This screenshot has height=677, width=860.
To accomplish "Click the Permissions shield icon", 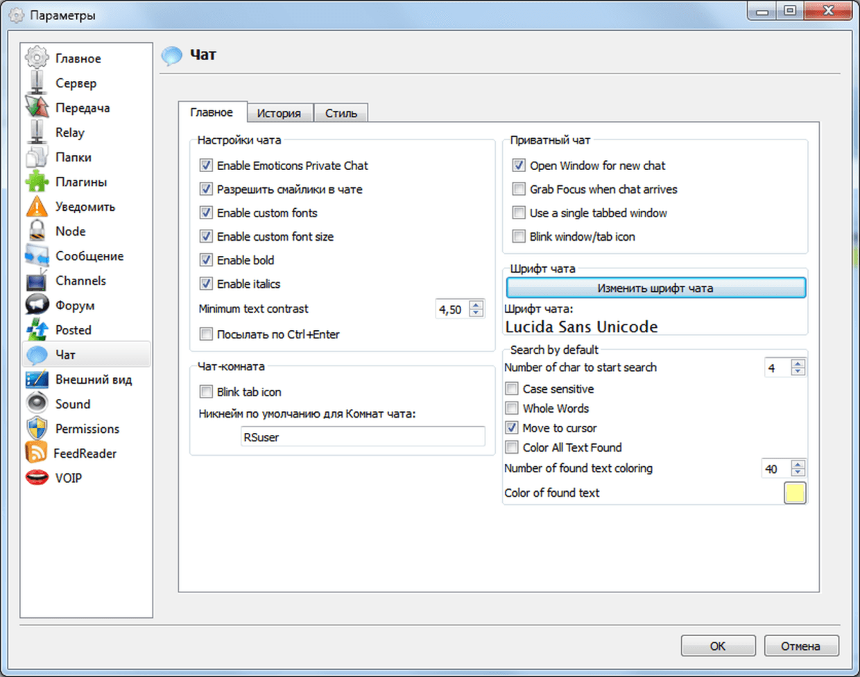I will (37, 429).
